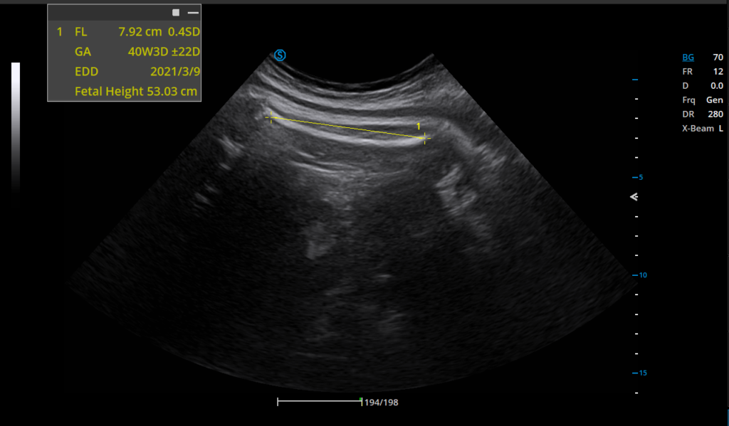
Task: Click the measurement index number 1 in the panel
Action: coord(60,31)
